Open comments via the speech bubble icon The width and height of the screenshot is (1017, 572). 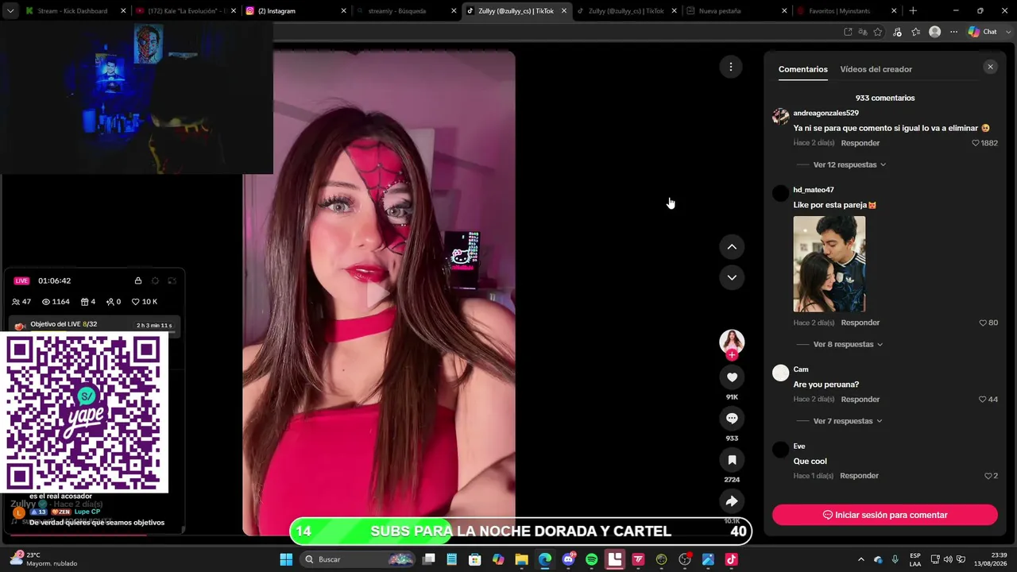click(x=732, y=419)
